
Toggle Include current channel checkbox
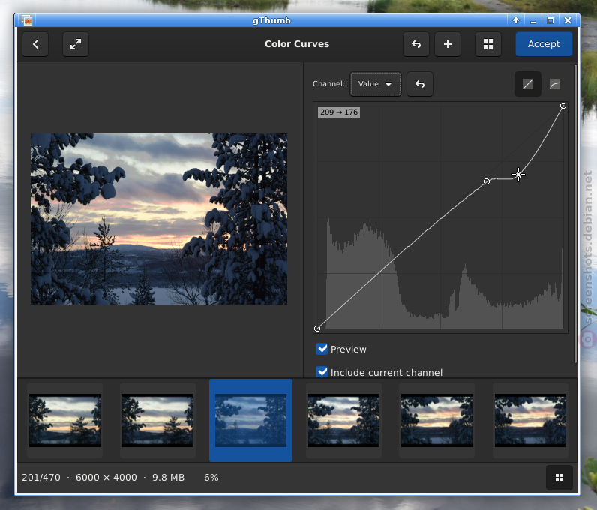322,372
